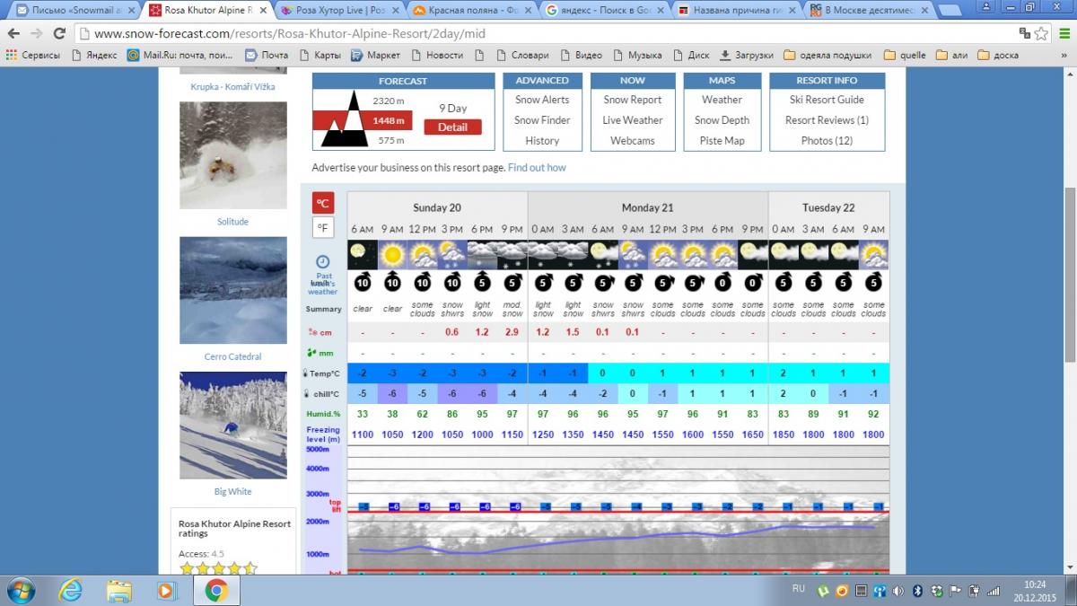Open the Mail.Ru почта bookmark
The image size is (1077, 606).
point(181,55)
